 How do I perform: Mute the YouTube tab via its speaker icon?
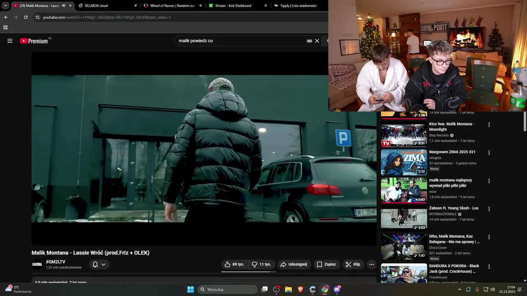click(63, 6)
